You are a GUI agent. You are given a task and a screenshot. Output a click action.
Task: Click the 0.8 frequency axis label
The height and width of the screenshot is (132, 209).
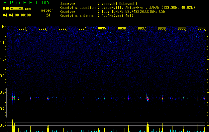coord(3,92)
